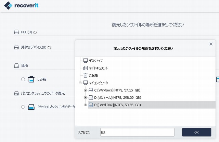Refresh the 外付けデバイス(0) list
Image resolution: width=219 pixels, height=142 pixels.
point(49,47)
